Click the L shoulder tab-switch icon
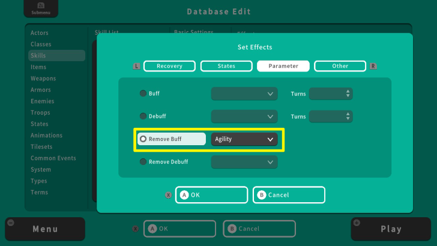Screen dimensions: 437x246 coord(136,67)
